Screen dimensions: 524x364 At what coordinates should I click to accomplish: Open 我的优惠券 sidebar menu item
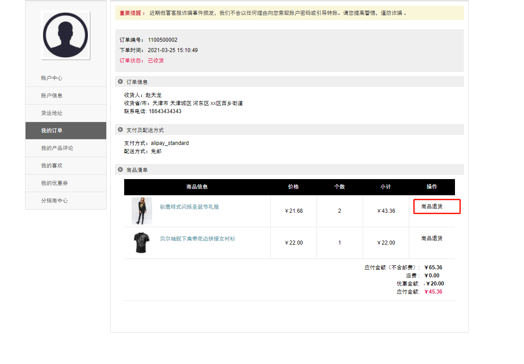(x=55, y=183)
